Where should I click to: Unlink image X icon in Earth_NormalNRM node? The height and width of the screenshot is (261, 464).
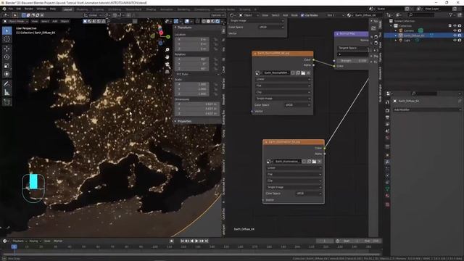308,72
